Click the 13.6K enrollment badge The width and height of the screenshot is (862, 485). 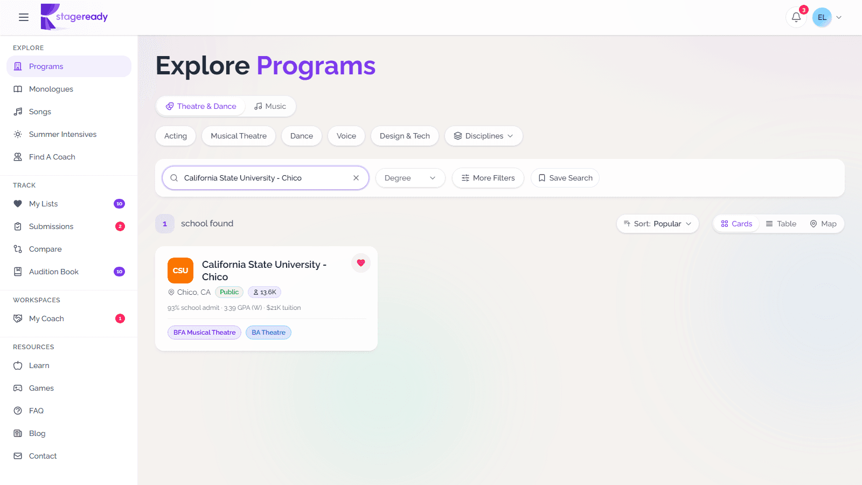point(265,292)
